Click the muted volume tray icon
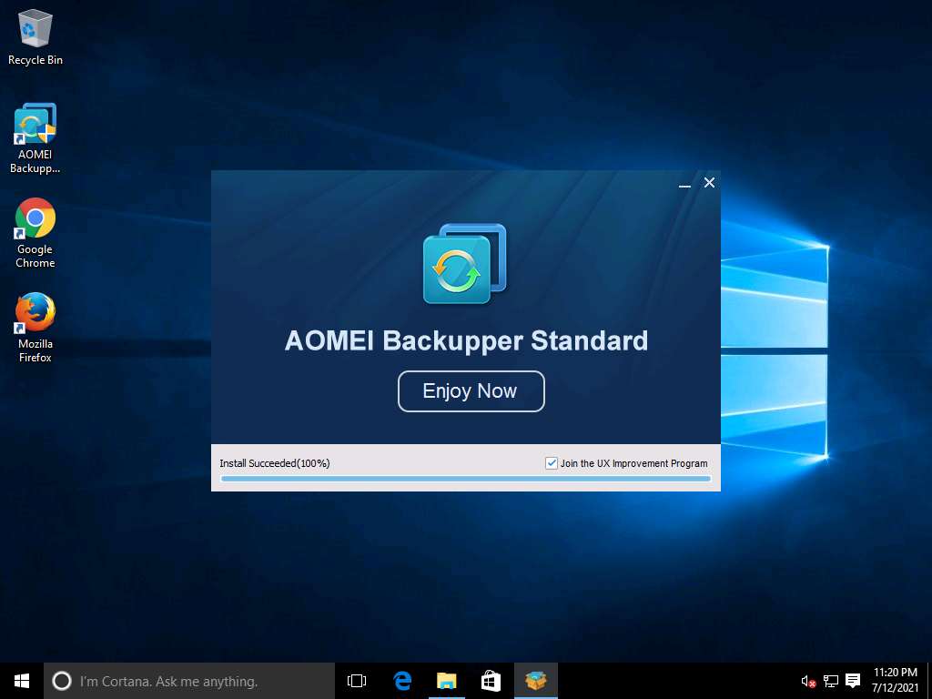Image resolution: width=932 pixels, height=699 pixels. 808,681
